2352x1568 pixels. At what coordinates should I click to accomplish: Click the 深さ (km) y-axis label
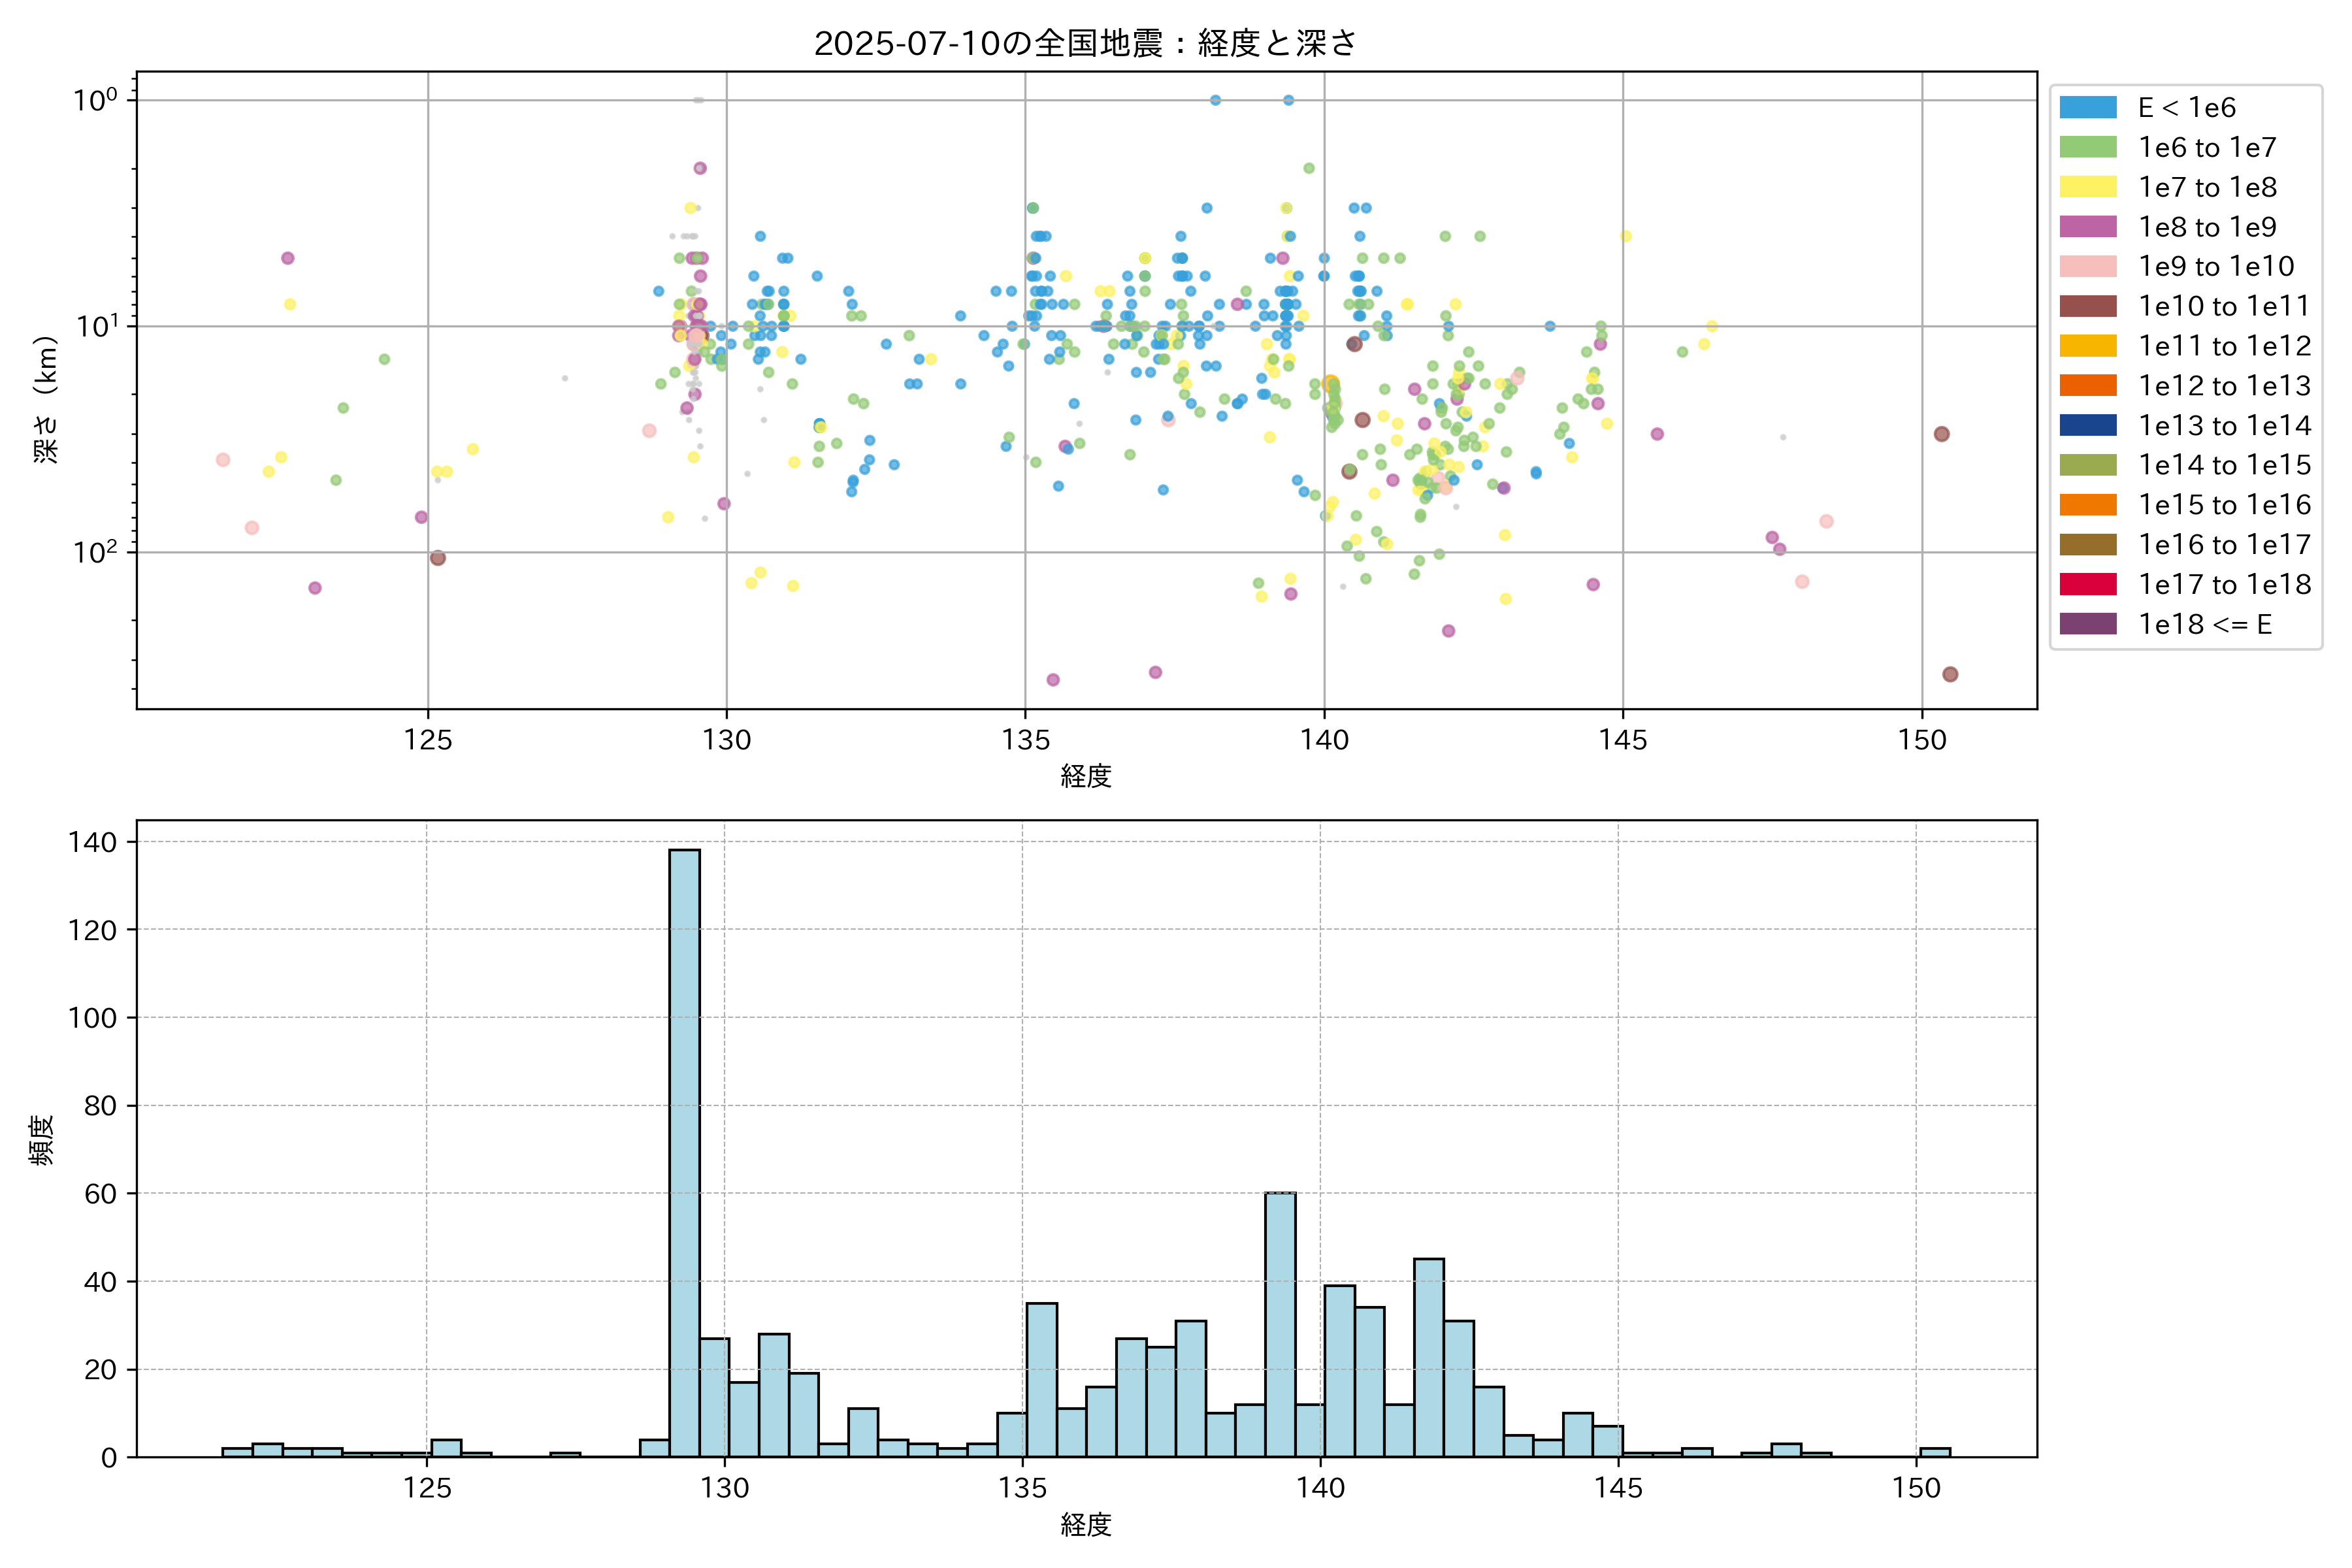[x=46, y=399]
